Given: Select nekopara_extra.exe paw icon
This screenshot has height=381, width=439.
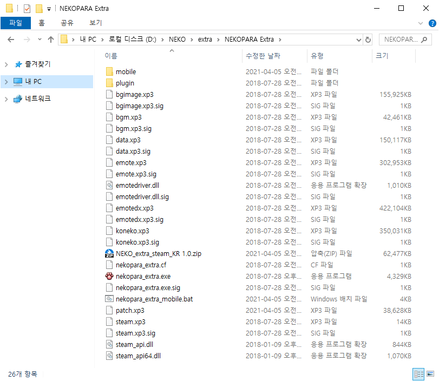Looking at the screenshot, I should pyautogui.click(x=109, y=277).
